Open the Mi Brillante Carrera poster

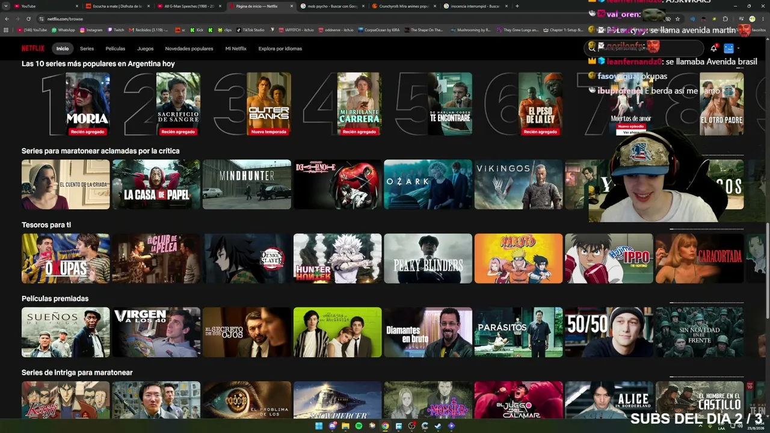coord(359,104)
